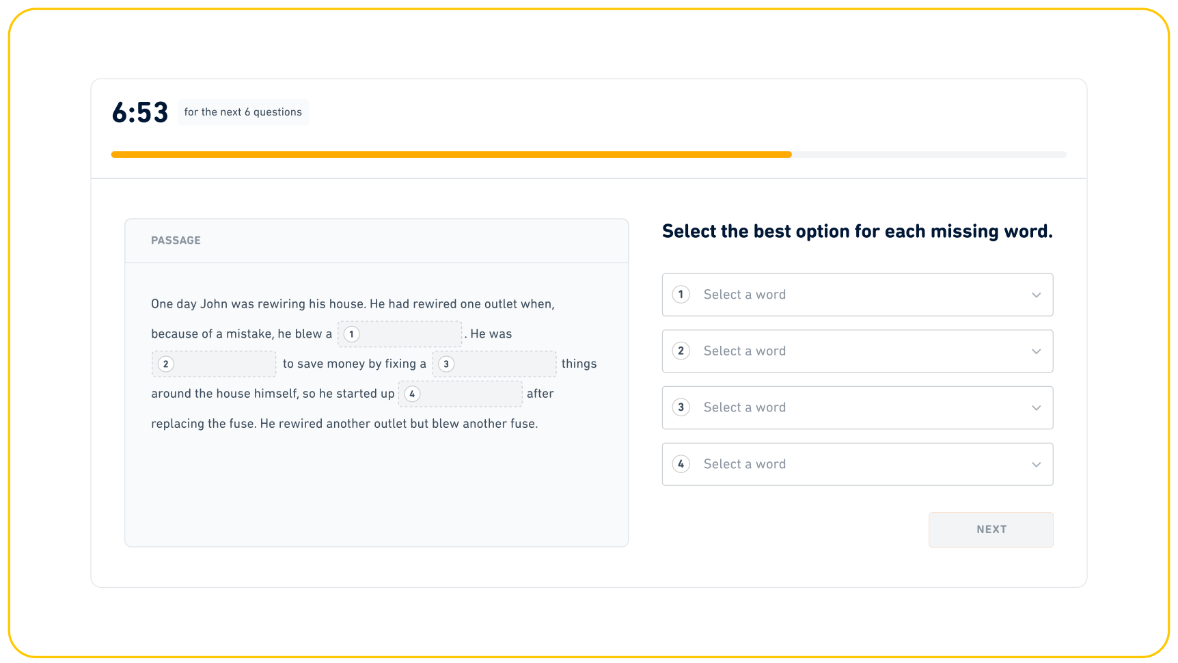Open the third "Select a word" dropdown
The width and height of the screenshot is (1178, 663).
(857, 407)
